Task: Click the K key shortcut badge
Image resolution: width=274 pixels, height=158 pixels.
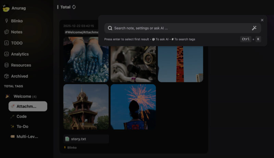Action: pyautogui.click(x=258, y=39)
